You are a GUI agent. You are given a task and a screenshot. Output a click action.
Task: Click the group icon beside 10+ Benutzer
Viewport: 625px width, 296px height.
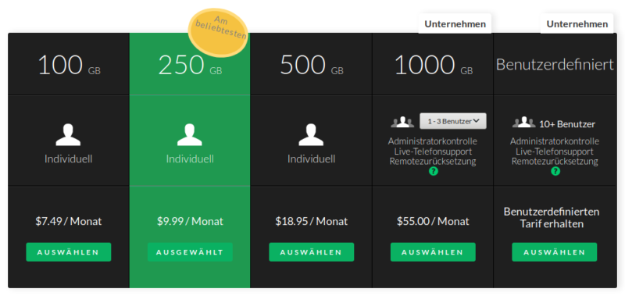pyautogui.click(x=523, y=122)
